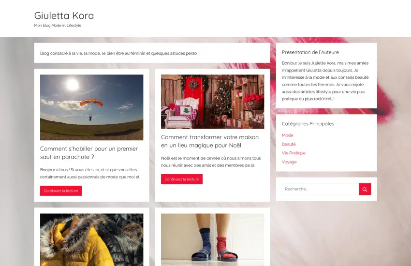
Task: Click the 'Mon blog Mode et Lifestyle' tagline
Action: pyautogui.click(x=58, y=26)
